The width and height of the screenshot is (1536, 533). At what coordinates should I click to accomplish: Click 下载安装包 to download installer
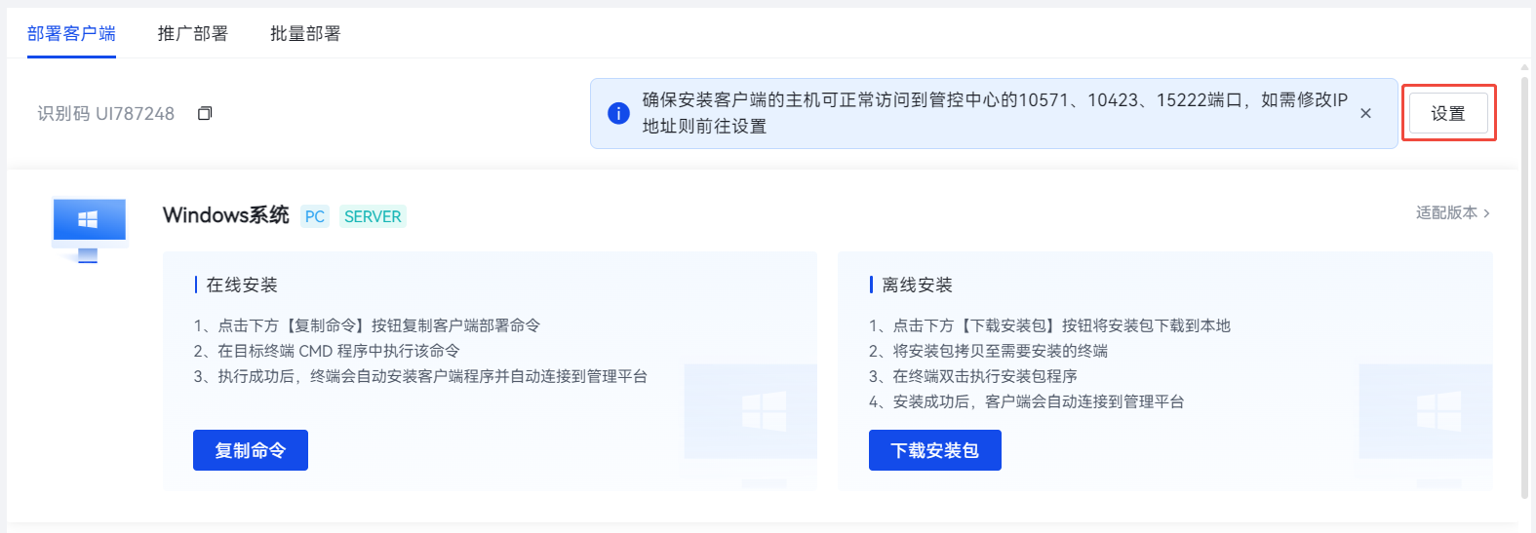click(x=934, y=450)
